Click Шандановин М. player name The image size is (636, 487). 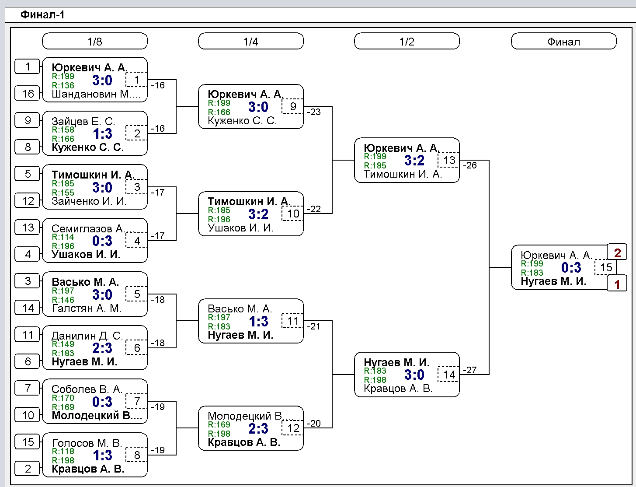(97, 94)
